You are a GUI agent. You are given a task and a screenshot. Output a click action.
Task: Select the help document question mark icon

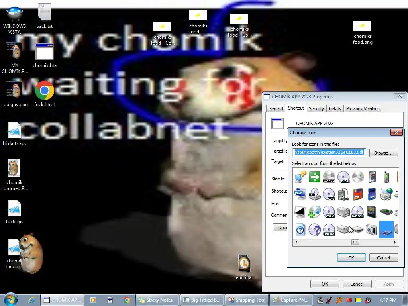[300, 230]
